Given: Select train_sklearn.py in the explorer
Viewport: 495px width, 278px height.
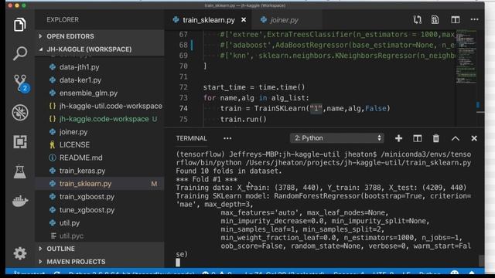Looking at the screenshot, I should click(99, 184).
